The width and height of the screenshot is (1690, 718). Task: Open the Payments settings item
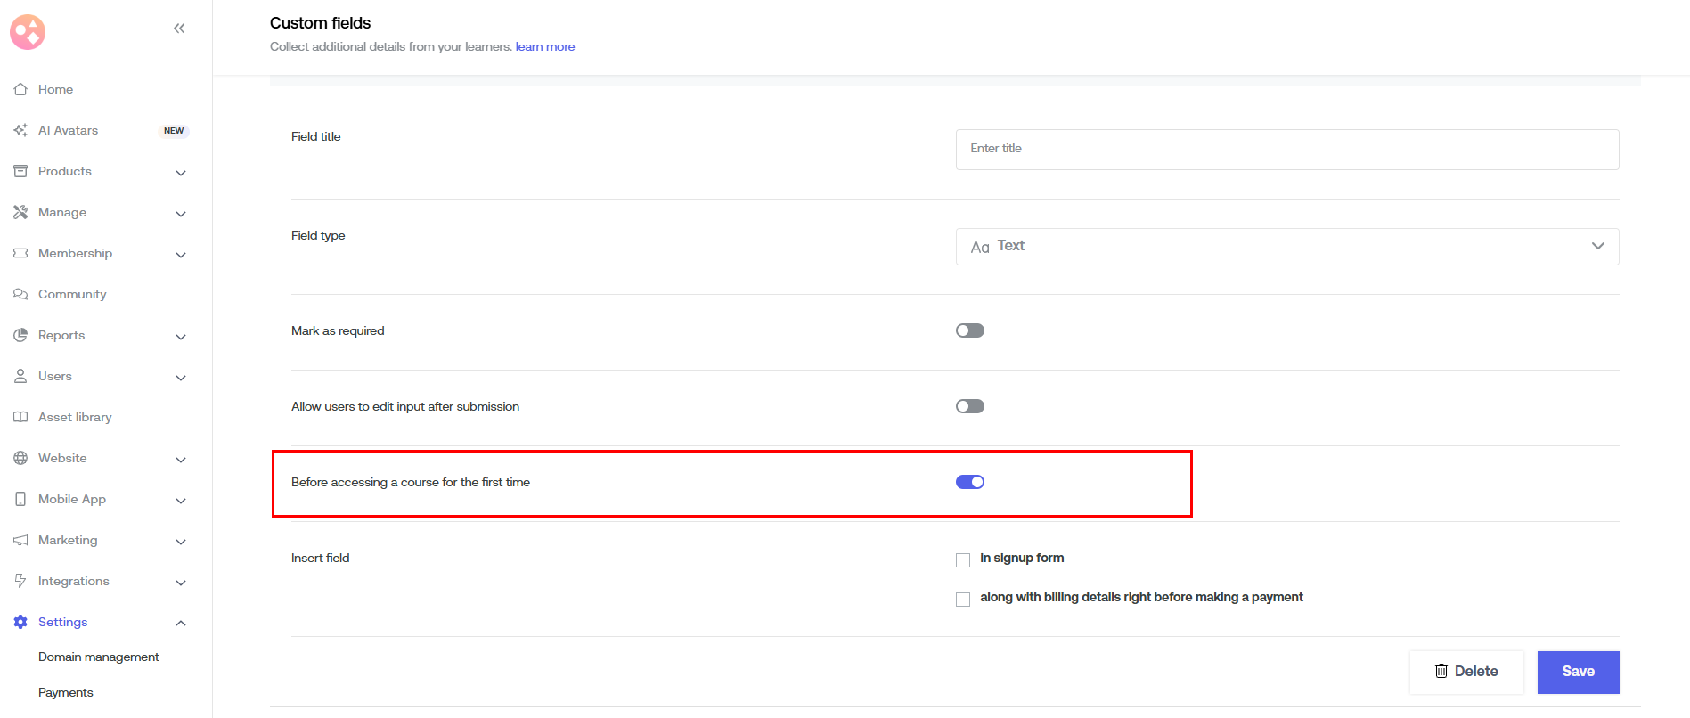66,692
